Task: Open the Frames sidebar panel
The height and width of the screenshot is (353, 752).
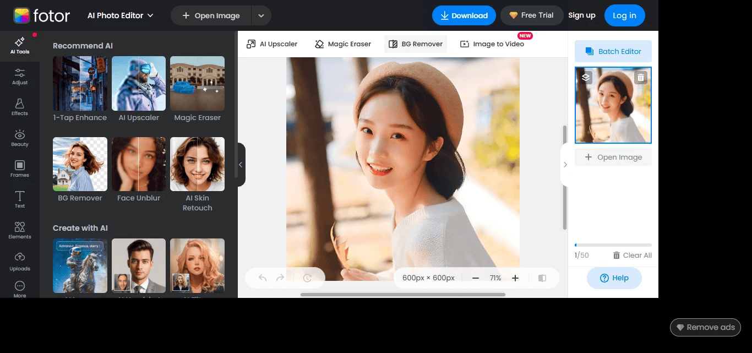Action: [20, 170]
